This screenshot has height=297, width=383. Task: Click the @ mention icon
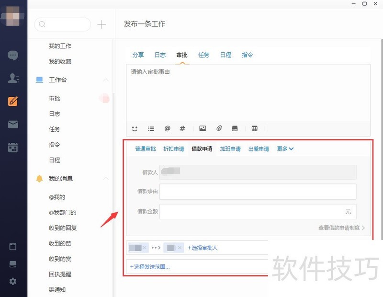167,128
